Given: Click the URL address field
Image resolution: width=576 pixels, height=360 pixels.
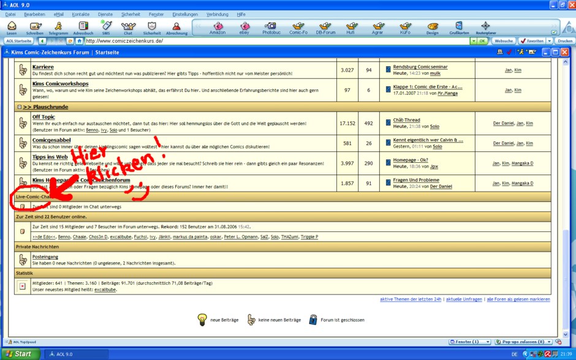Looking at the screenshot, I should point(276,41).
